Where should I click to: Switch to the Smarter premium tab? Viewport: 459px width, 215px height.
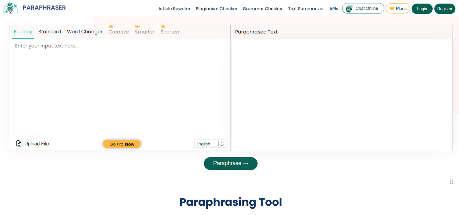[x=145, y=32]
